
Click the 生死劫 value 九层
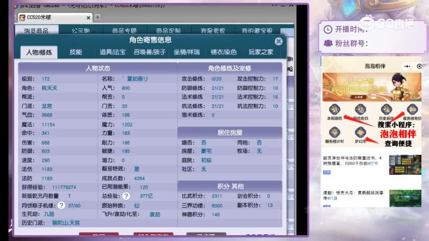point(49,214)
